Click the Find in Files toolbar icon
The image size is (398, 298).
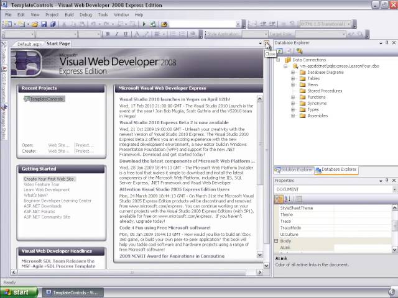164,24
